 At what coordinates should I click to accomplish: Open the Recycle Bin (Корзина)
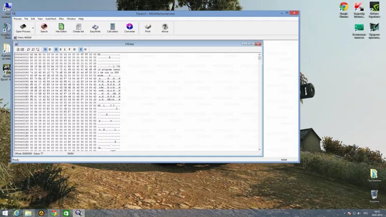374,196
